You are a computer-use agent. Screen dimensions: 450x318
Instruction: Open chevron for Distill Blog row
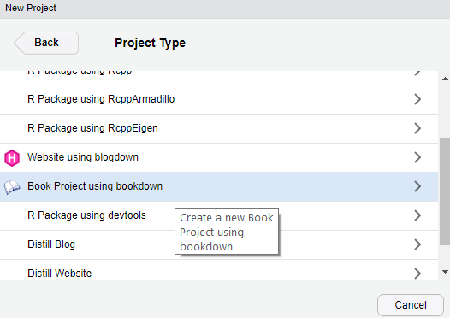[417, 244]
